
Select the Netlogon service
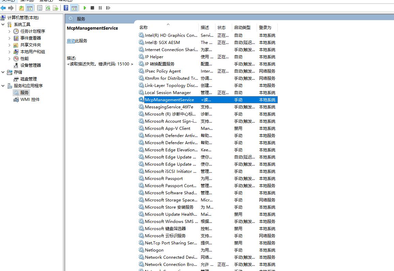tap(208, 251)
